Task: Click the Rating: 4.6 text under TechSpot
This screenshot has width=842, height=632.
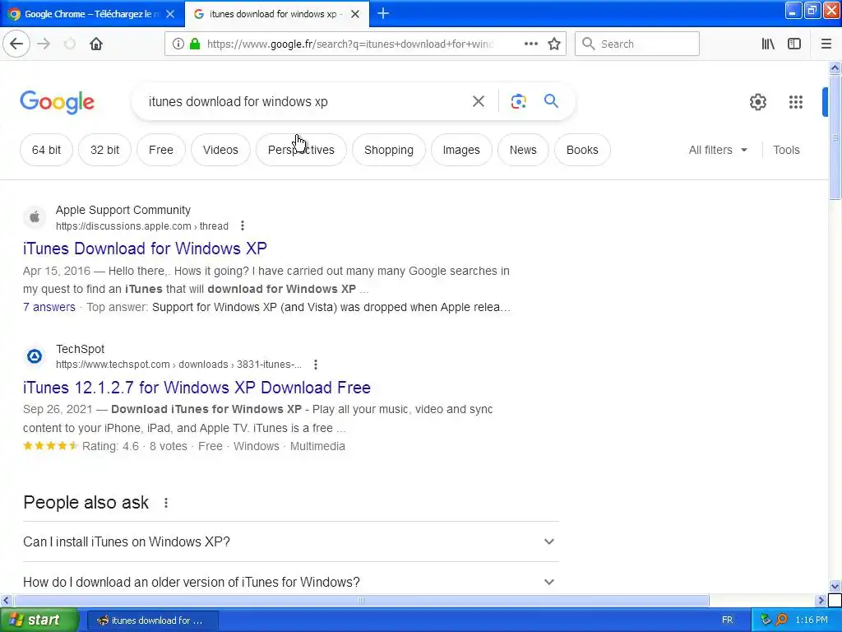Action: coord(110,446)
